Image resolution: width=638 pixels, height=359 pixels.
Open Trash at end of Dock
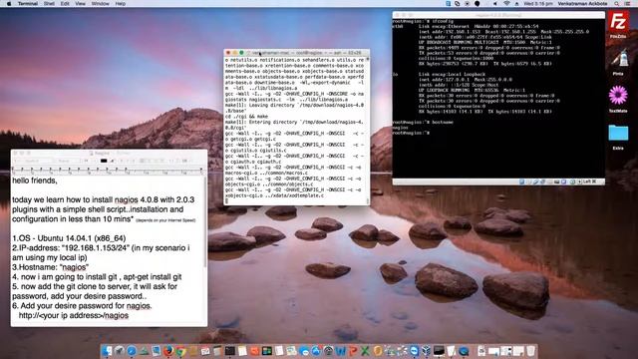530,351
